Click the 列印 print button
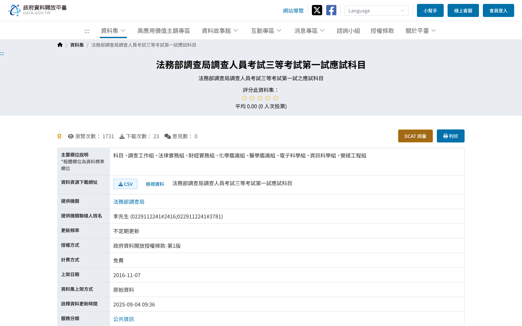 click(451, 136)
